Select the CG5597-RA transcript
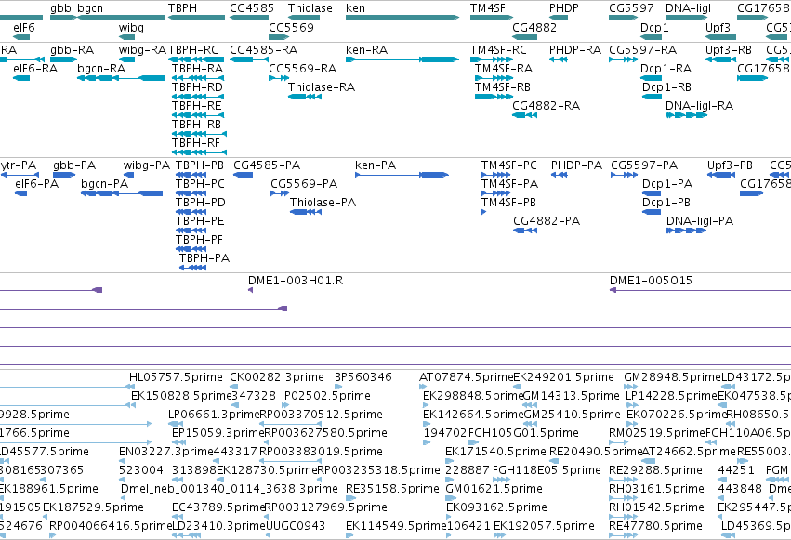The image size is (791, 540). tap(624, 59)
